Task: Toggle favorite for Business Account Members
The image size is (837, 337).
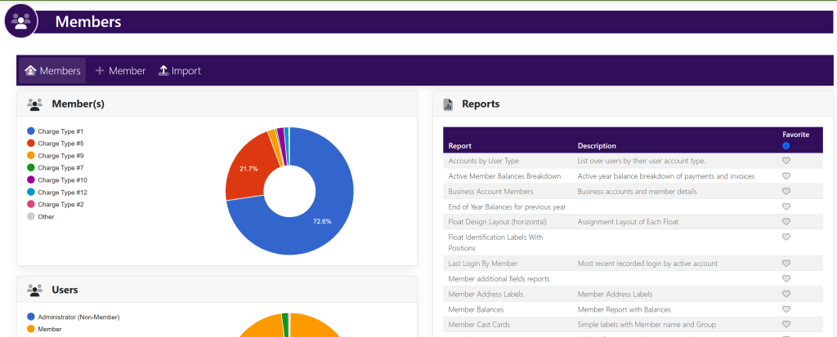Action: point(786,192)
